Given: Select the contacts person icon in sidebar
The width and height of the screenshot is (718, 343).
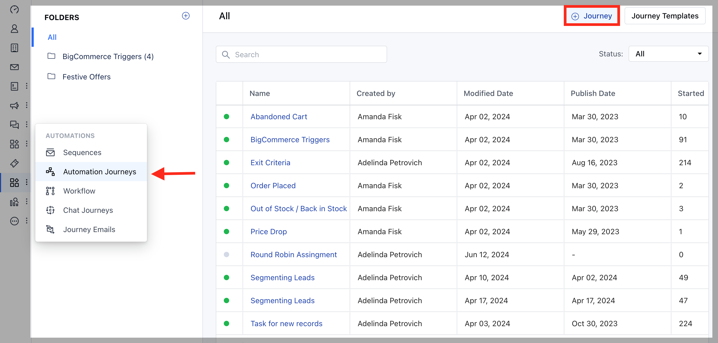Looking at the screenshot, I should 14,29.
